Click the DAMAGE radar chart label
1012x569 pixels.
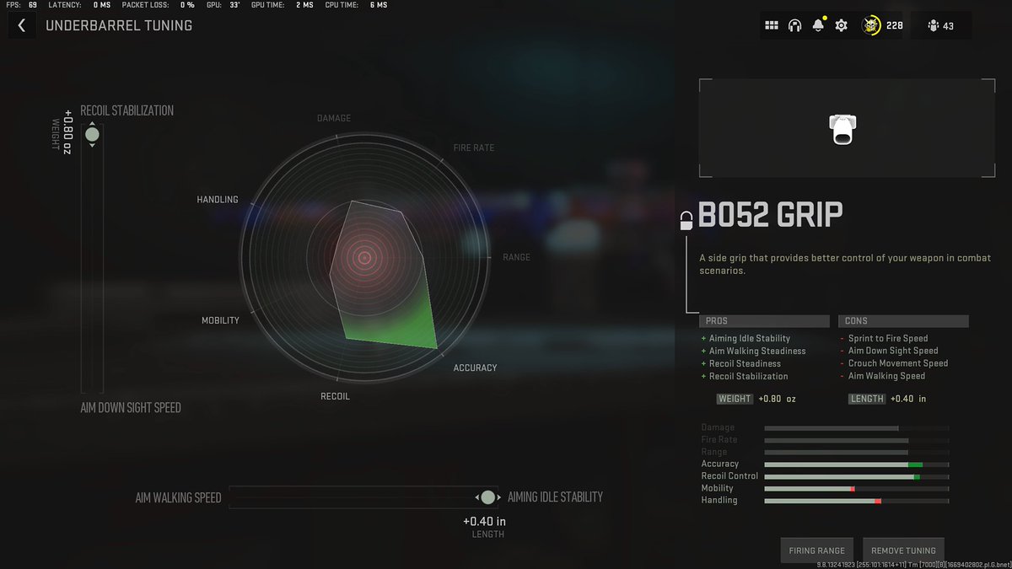point(333,118)
